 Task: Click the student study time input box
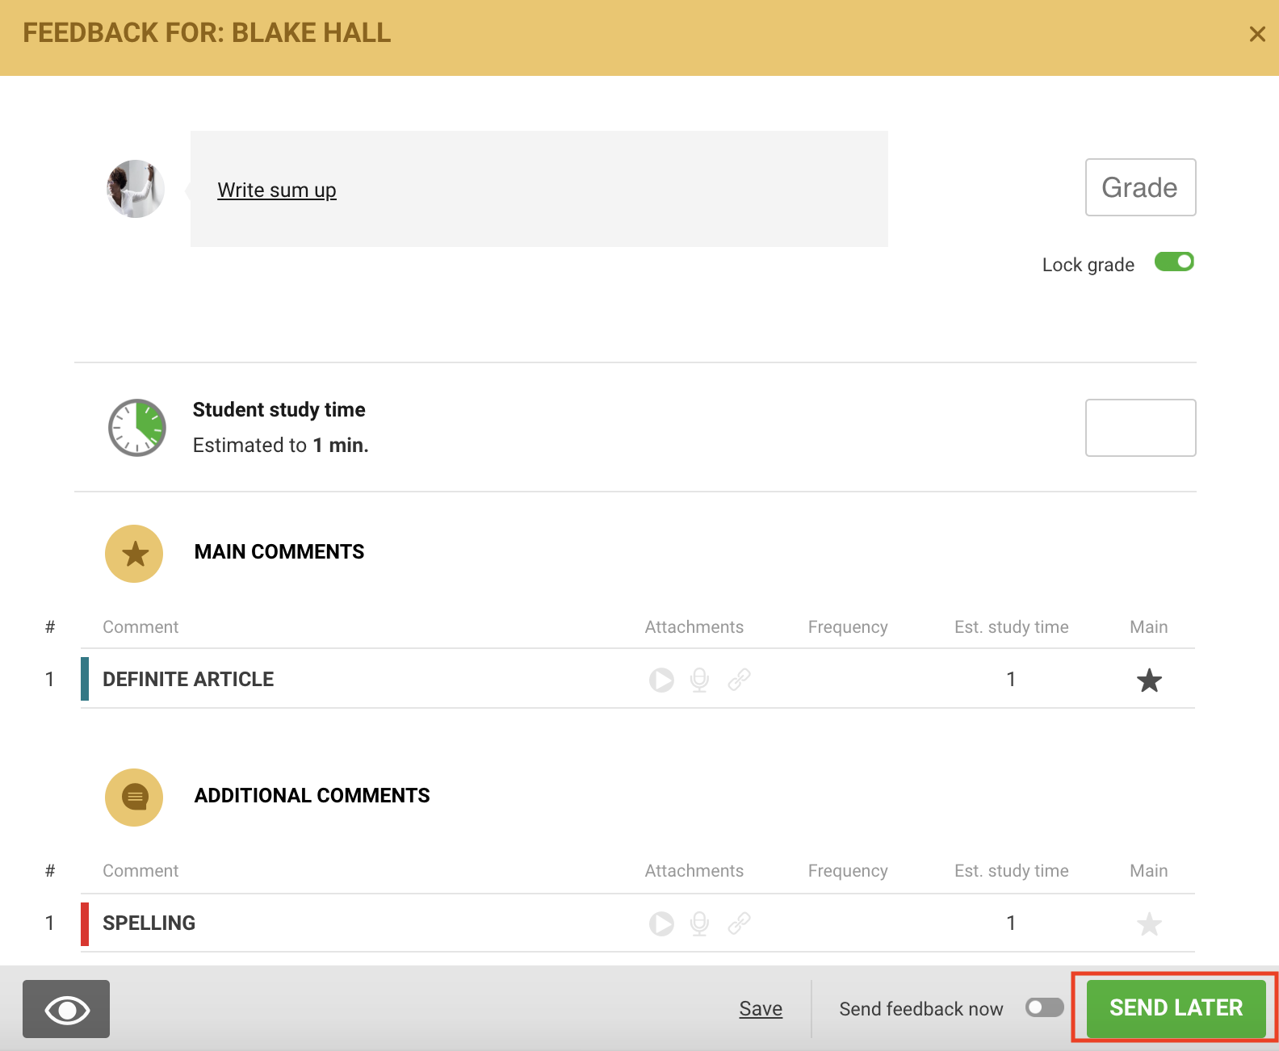coord(1139,428)
